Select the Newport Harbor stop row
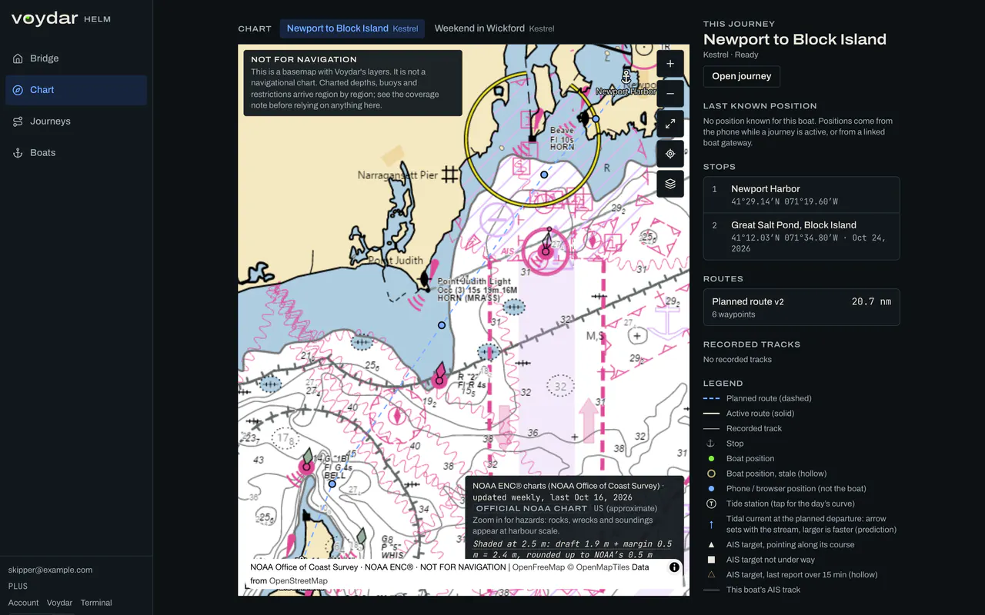 coord(801,195)
